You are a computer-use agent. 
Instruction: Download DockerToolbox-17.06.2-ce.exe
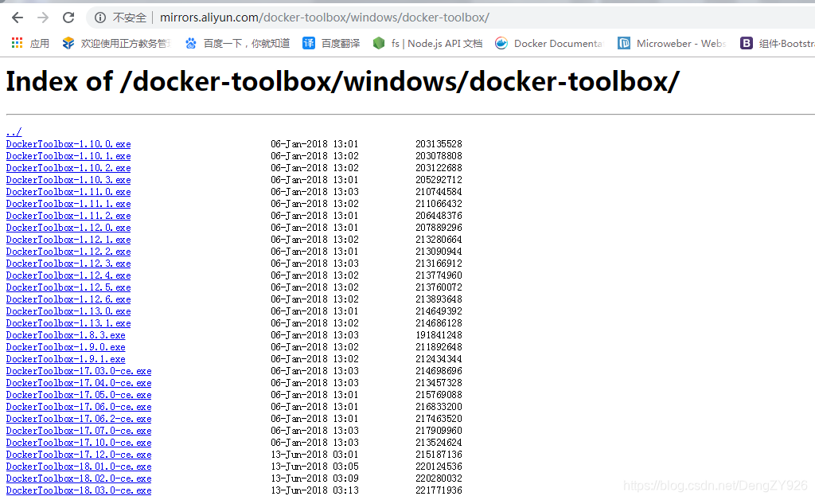pyautogui.click(x=79, y=419)
